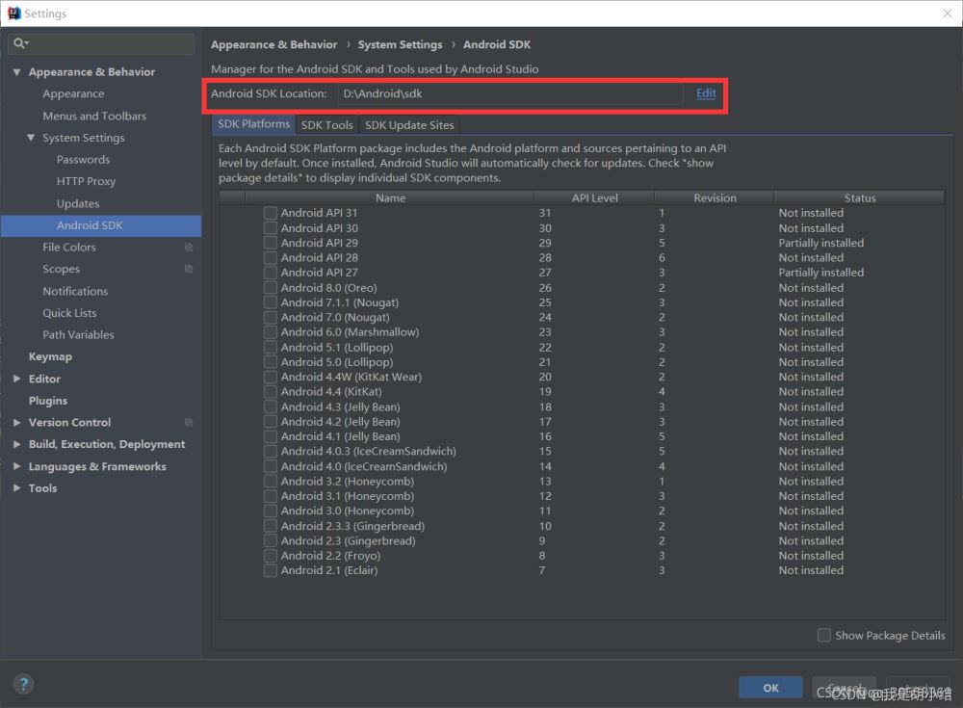
Task: Collapse the System Settings tree node
Action: click(31, 138)
